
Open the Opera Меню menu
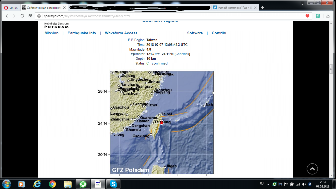click(11, 8)
